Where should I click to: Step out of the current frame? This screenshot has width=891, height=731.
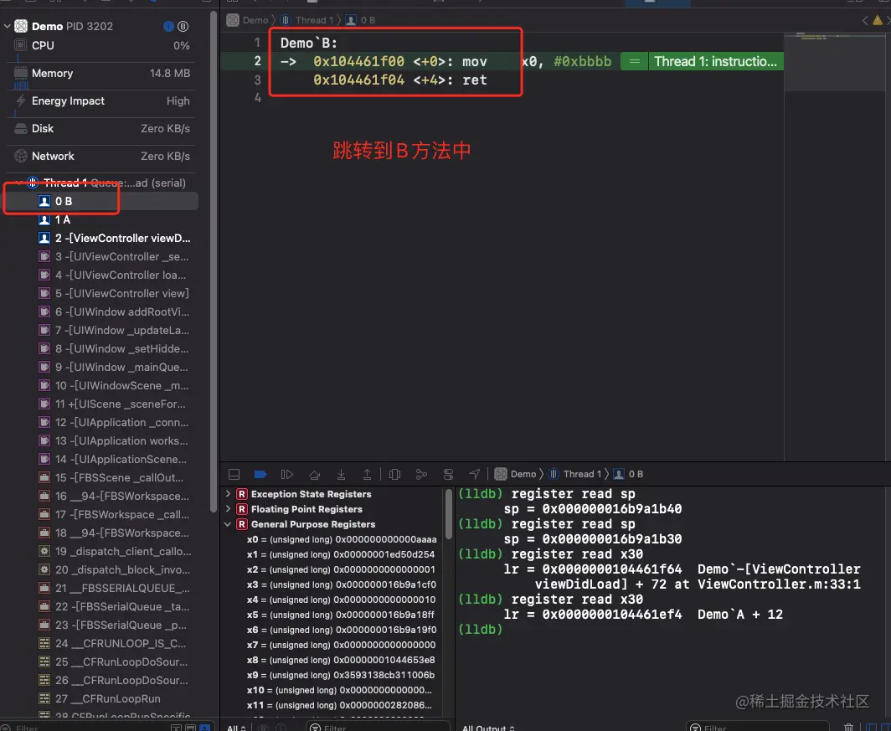pos(368,474)
